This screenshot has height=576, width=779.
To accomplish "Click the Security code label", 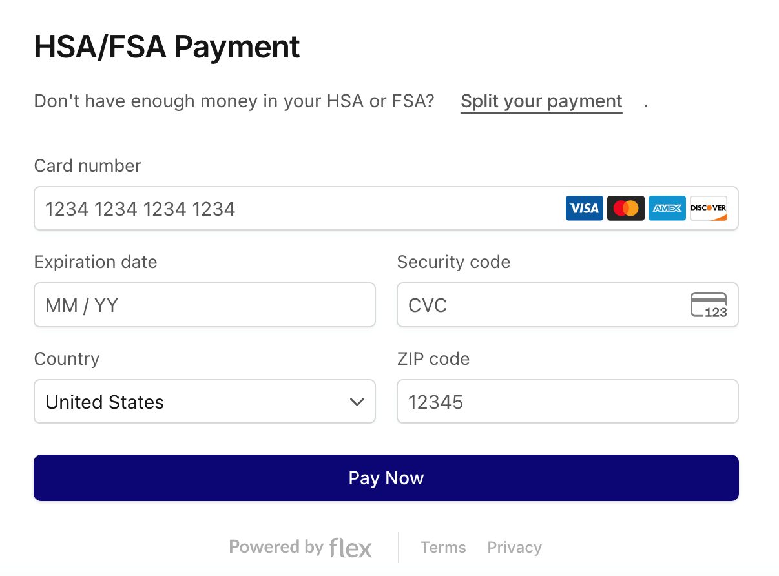I will [453, 262].
